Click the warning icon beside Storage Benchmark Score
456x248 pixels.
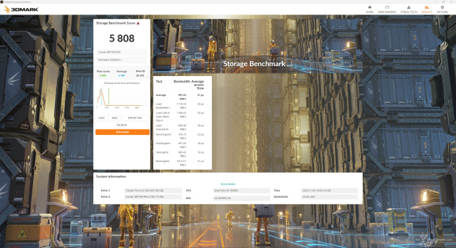pyautogui.click(x=138, y=23)
